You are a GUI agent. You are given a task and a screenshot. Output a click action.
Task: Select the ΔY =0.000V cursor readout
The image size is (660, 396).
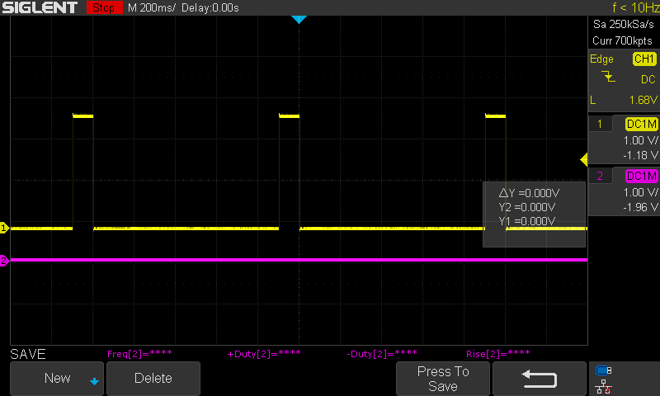529,193
